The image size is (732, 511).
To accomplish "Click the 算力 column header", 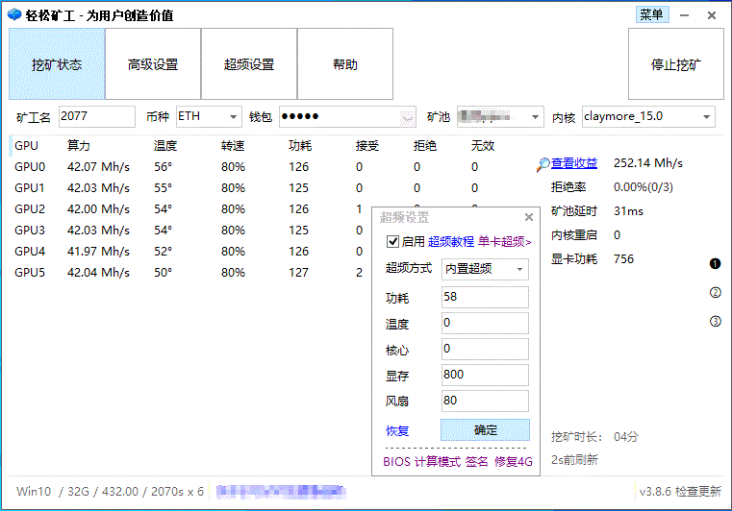I will point(79,145).
